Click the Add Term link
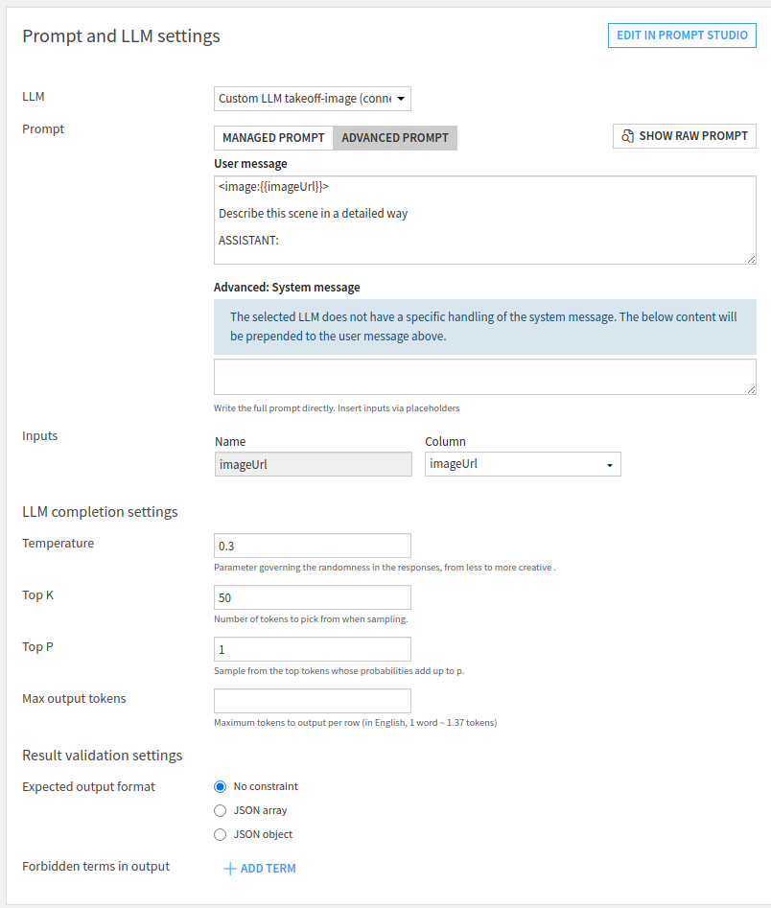Image resolution: width=771 pixels, height=908 pixels. [268, 869]
